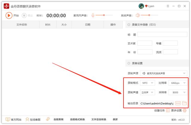
Task: Click the microphone icon beside 麦克风声音
Action: [x=93, y=15]
